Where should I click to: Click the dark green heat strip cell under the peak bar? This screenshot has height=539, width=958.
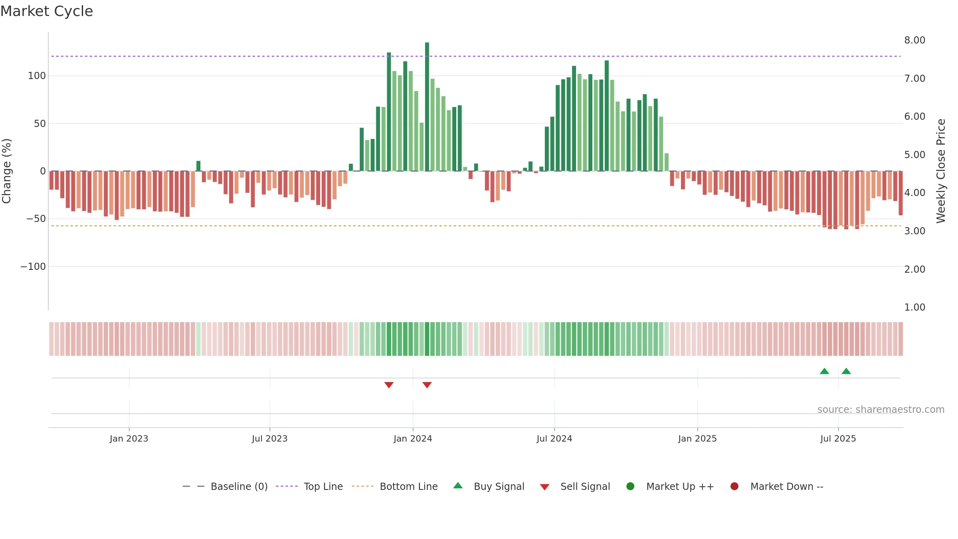pos(427,339)
